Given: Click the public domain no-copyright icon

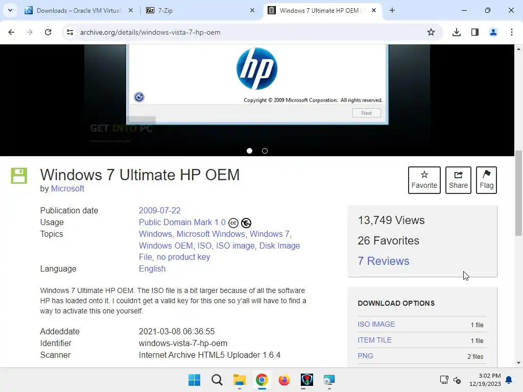Looking at the screenshot, I should pos(246,223).
